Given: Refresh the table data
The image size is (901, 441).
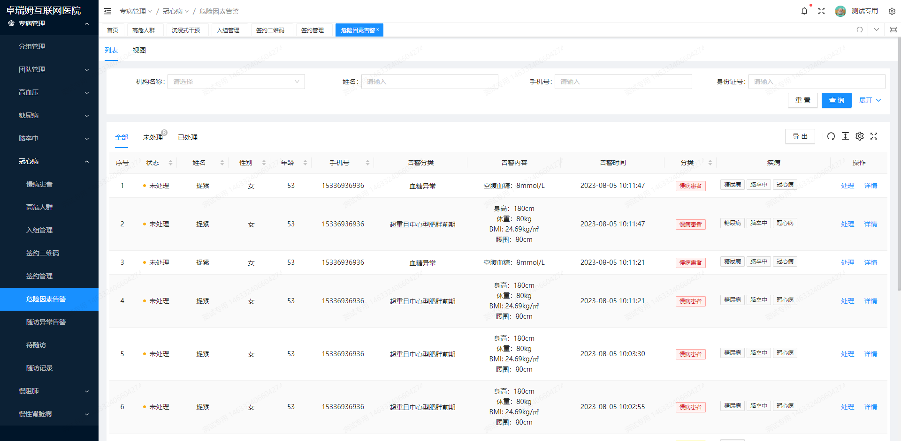Looking at the screenshot, I should pyautogui.click(x=831, y=136).
